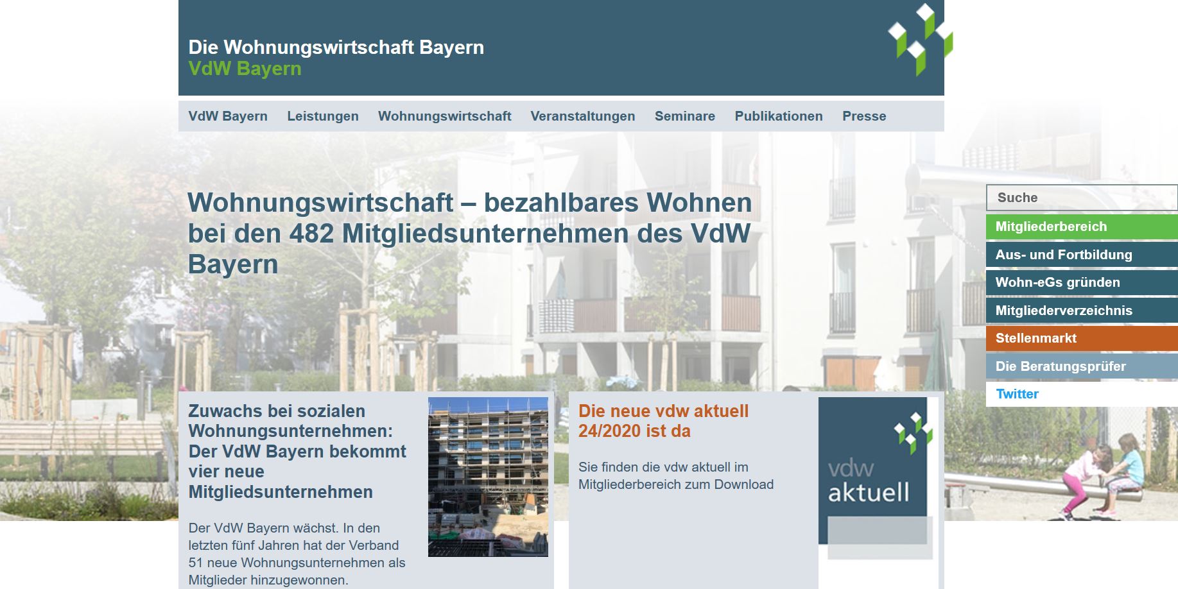1178x589 pixels.
Task: Click text 'Der VdW Bayern wächst. In den'
Action: pyautogui.click(x=284, y=528)
